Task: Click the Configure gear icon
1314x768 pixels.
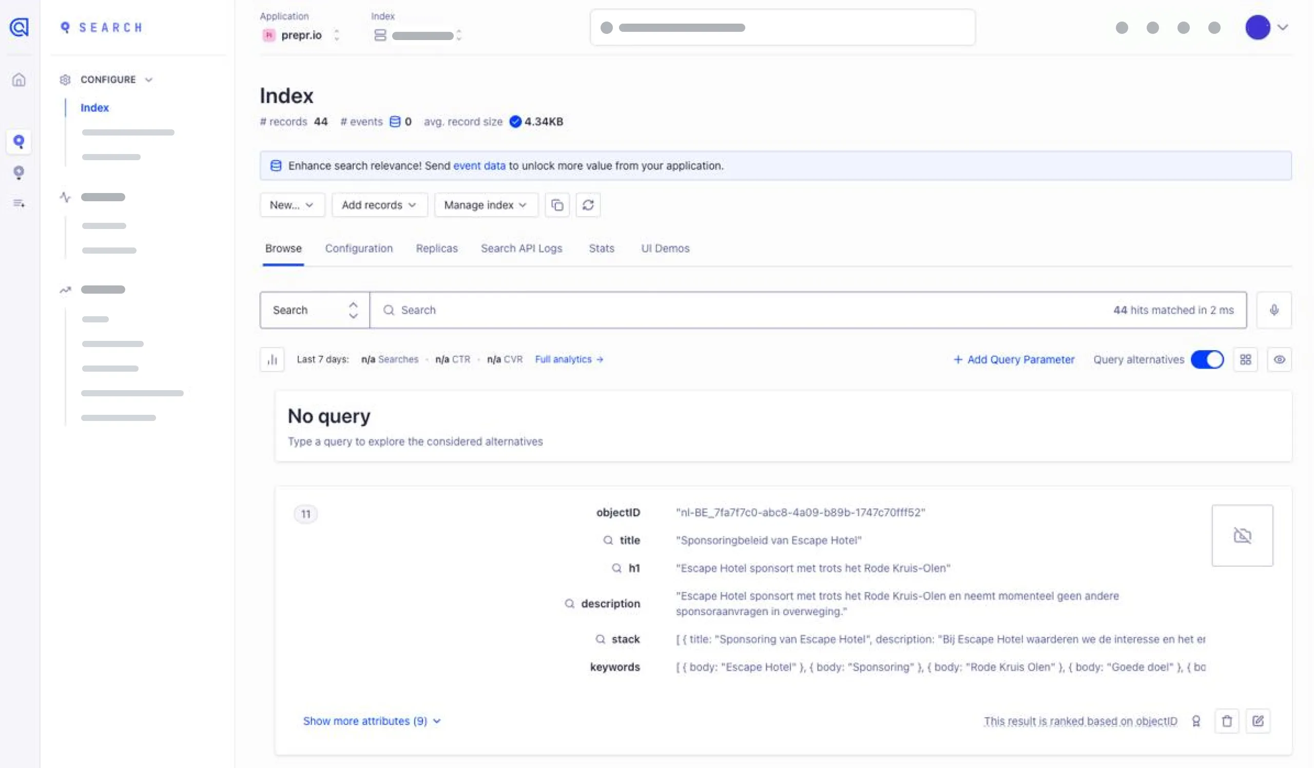Action: pos(65,80)
